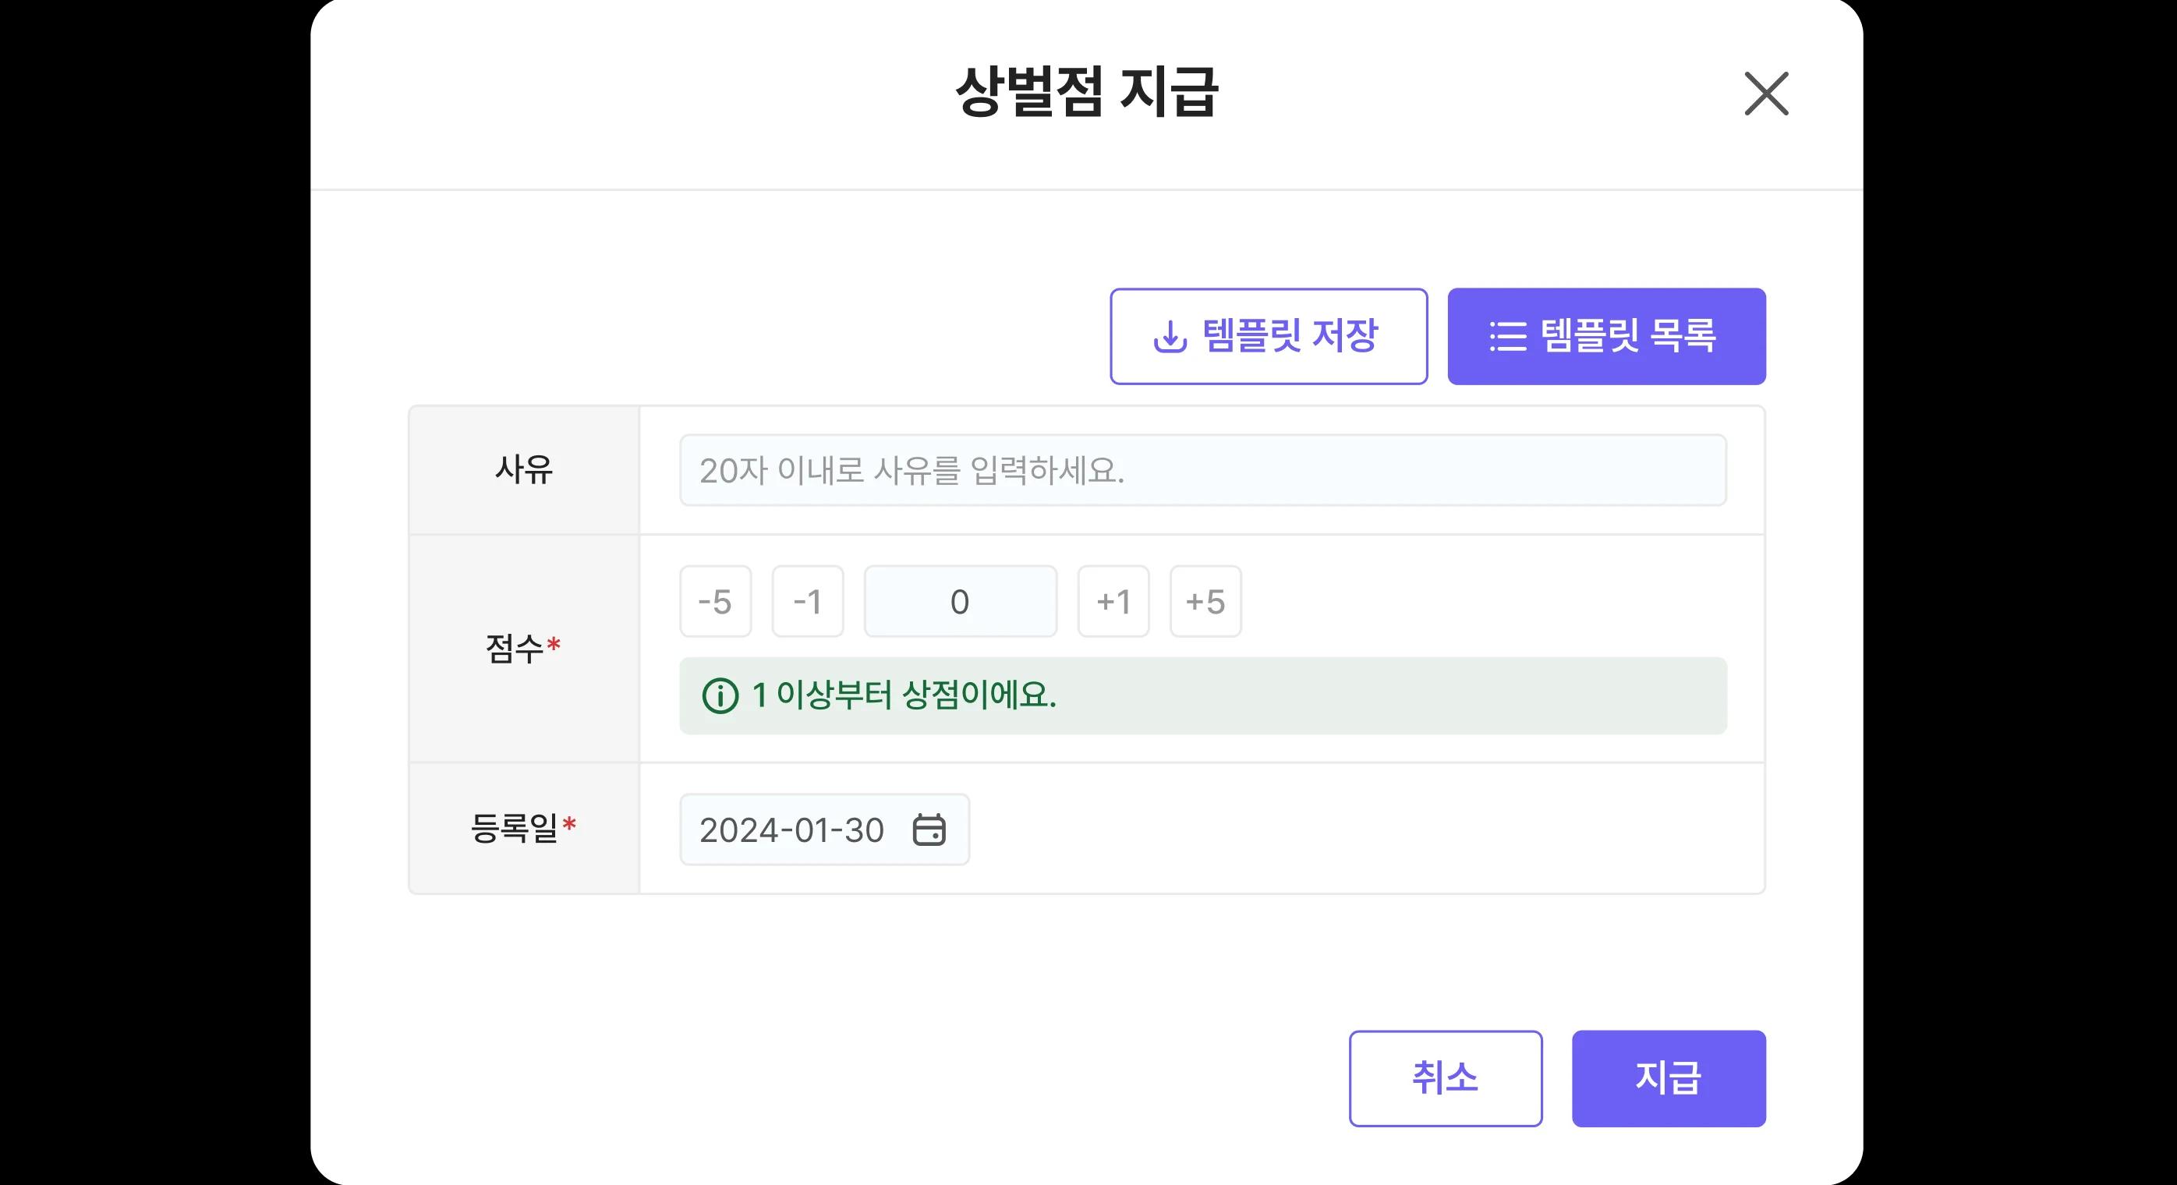Viewport: 2177px width, 1185px height.
Task: Increase the score by 5
Action: [1206, 601]
